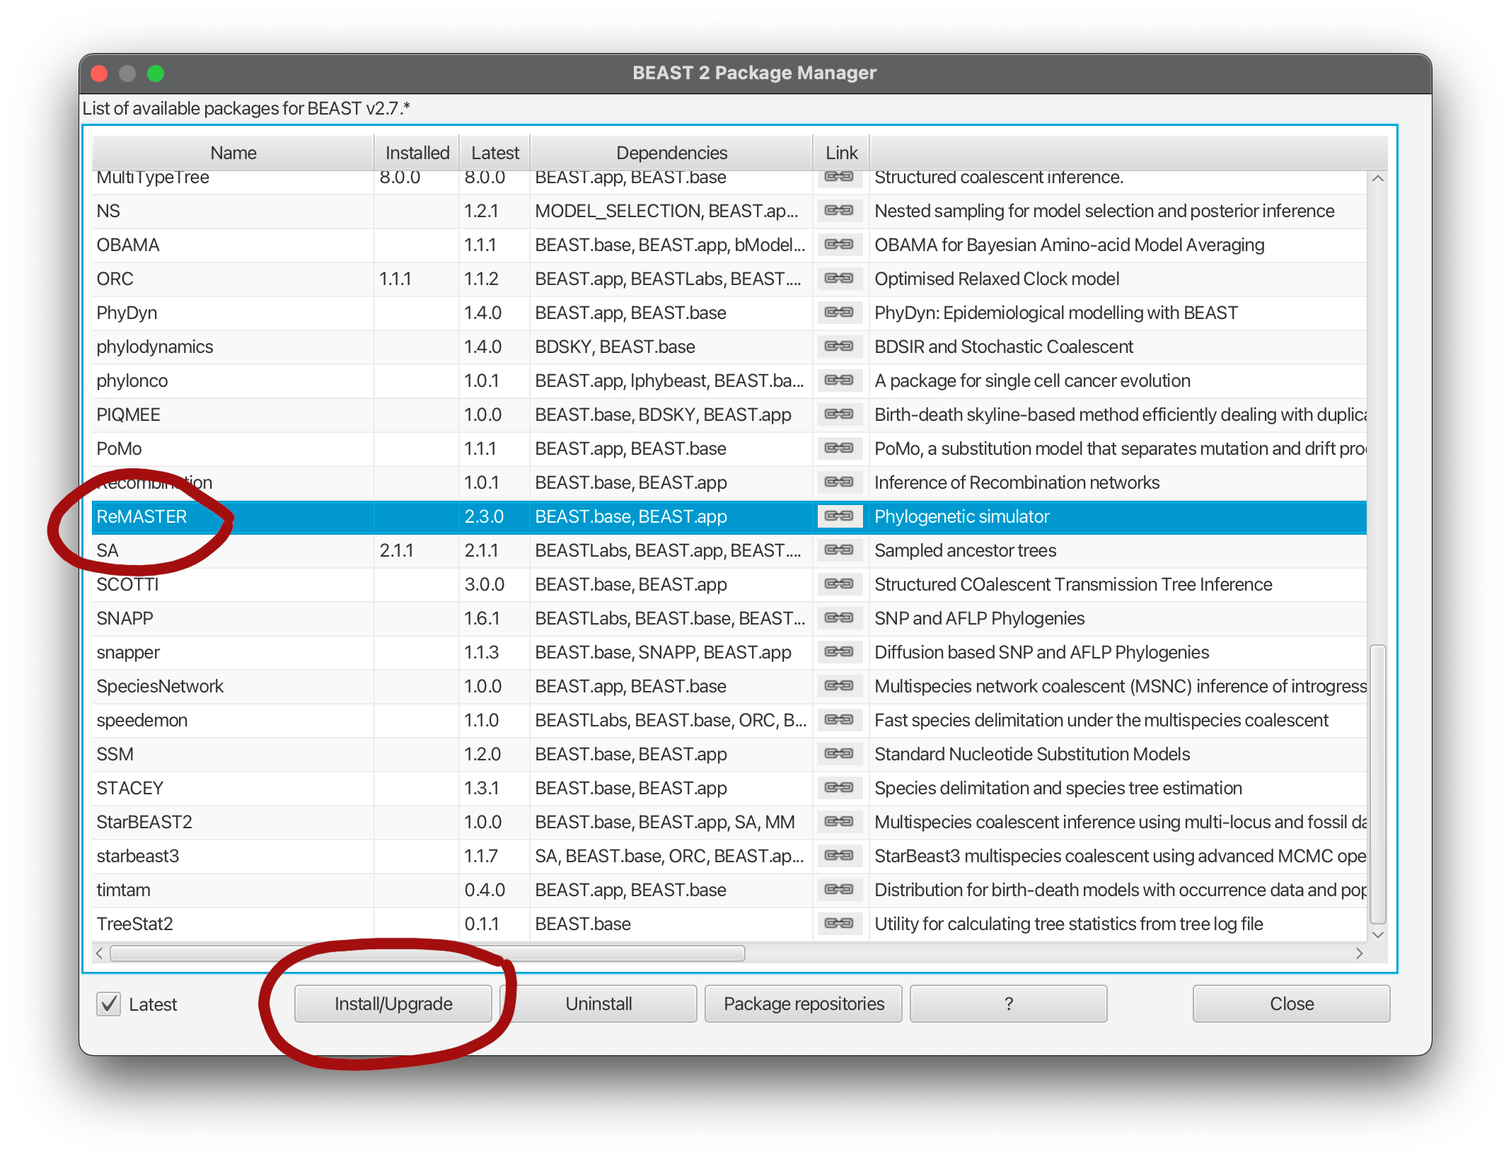Viewport: 1511px width, 1160px height.
Task: Select the TreeStat2 package name
Action: tap(134, 924)
